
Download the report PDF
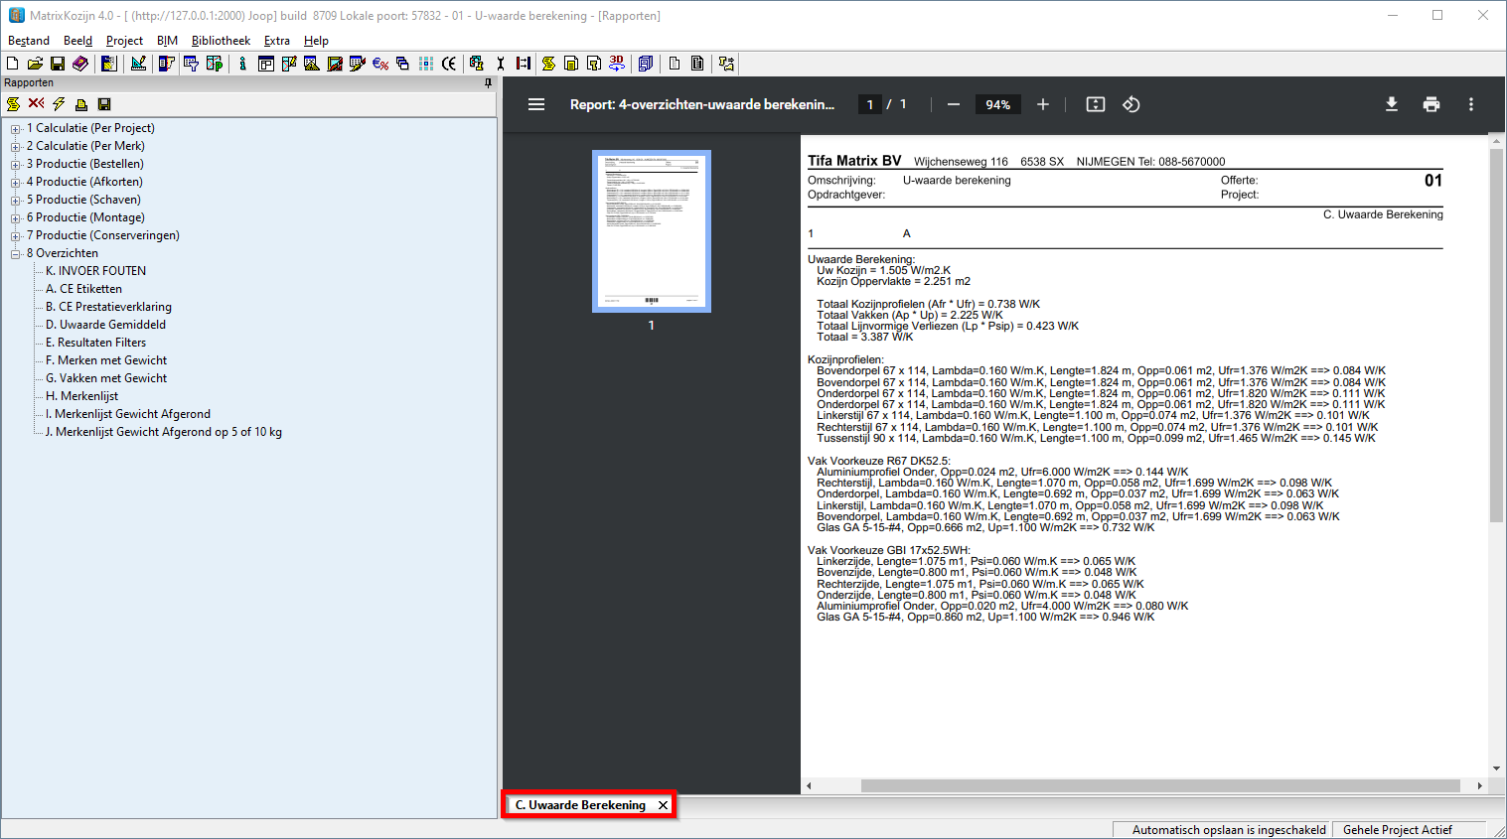1391,104
